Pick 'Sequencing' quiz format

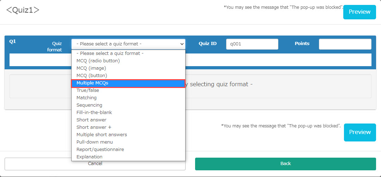(89, 105)
